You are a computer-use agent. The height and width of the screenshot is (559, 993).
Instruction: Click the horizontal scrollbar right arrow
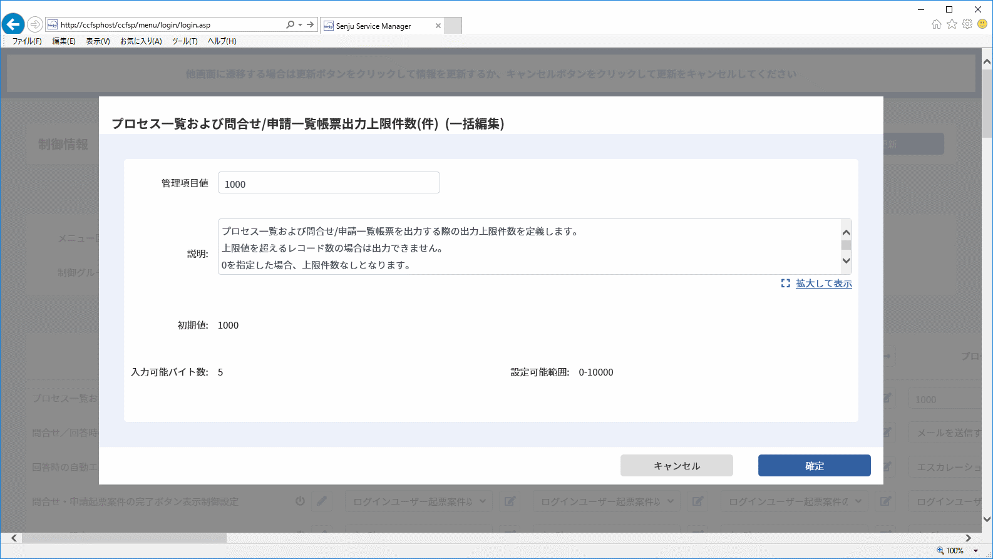(968, 538)
